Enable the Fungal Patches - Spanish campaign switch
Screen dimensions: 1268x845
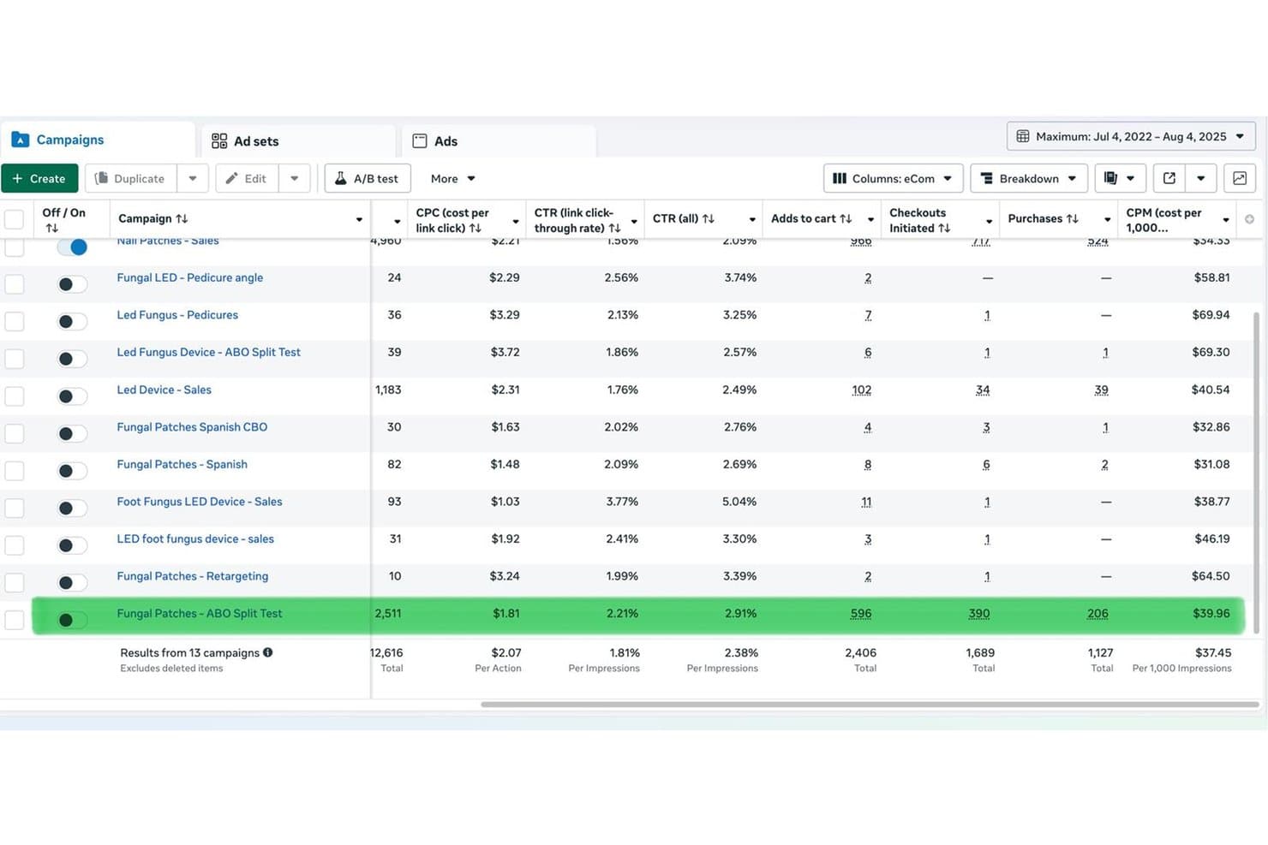pyautogui.click(x=72, y=471)
